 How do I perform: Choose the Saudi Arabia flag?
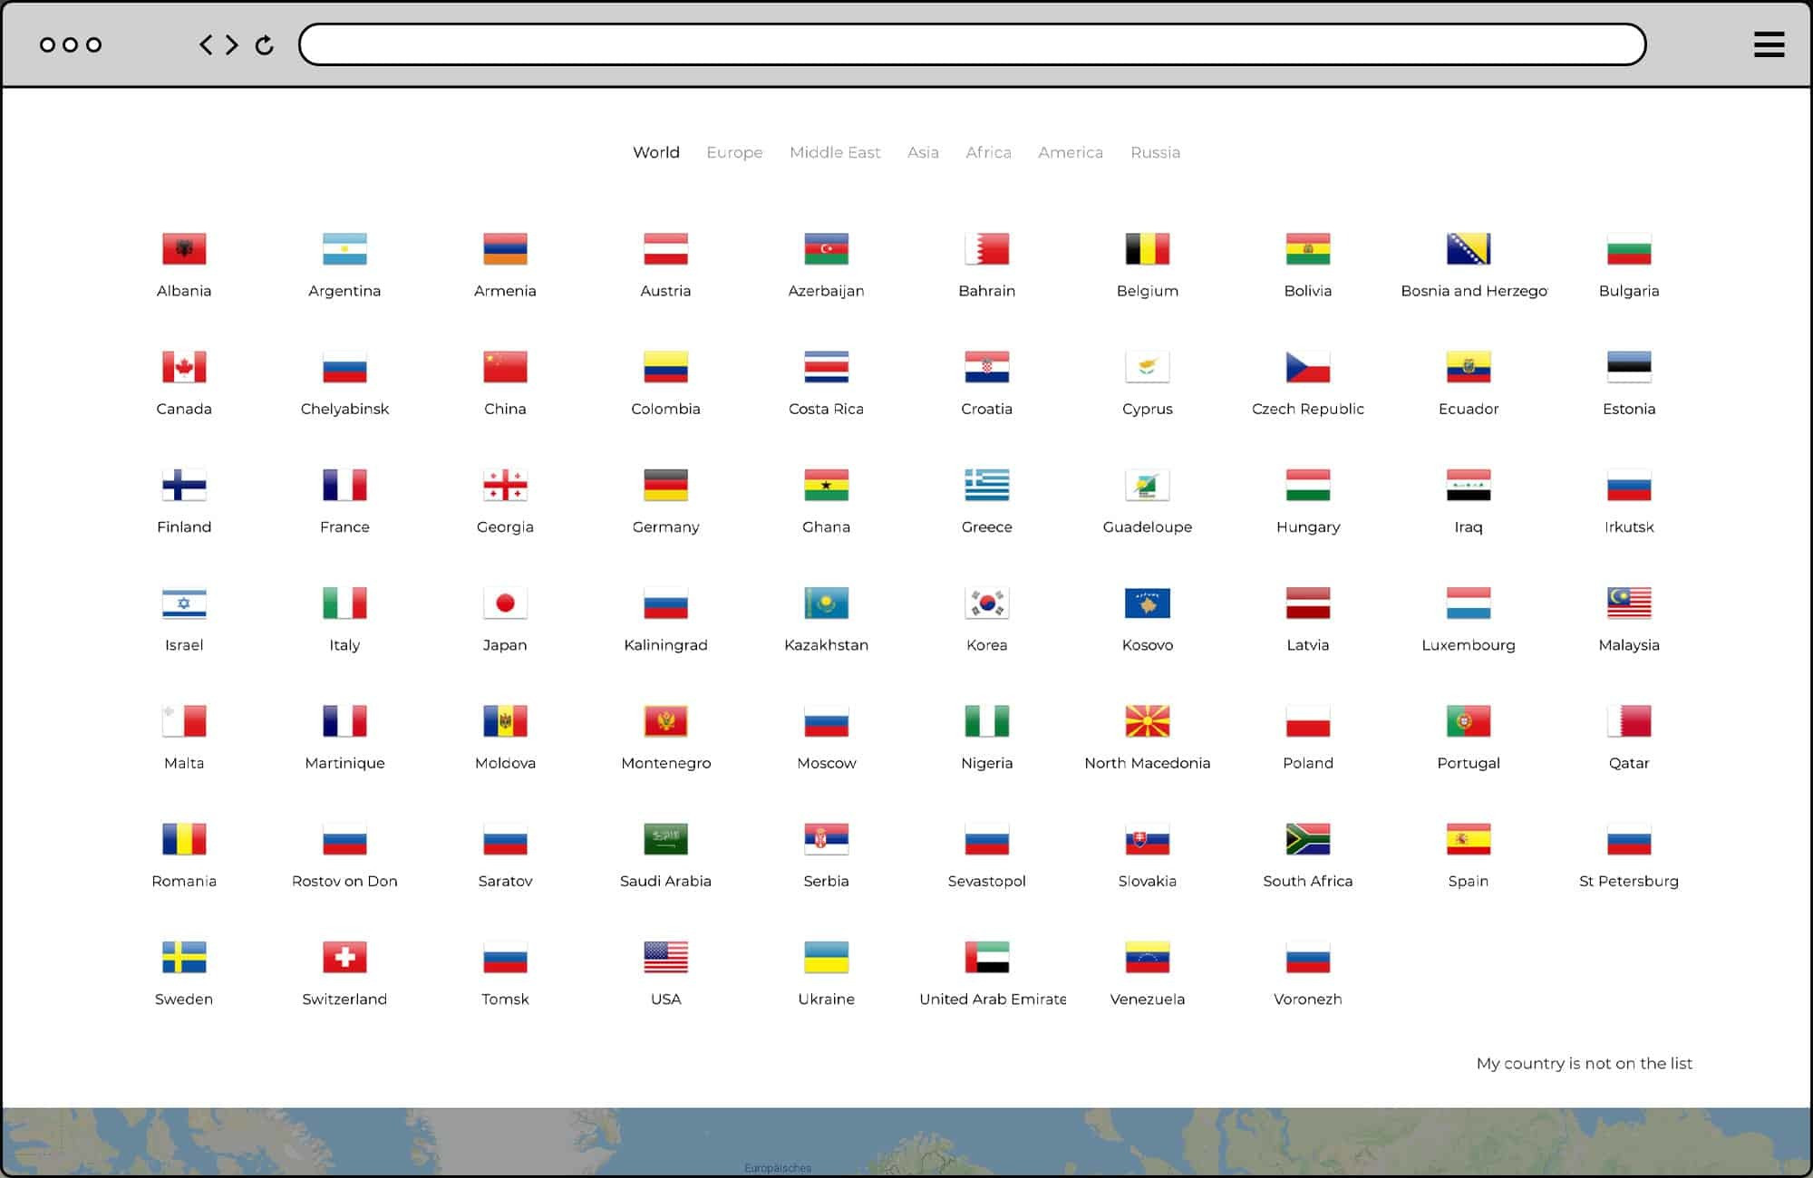tap(665, 839)
